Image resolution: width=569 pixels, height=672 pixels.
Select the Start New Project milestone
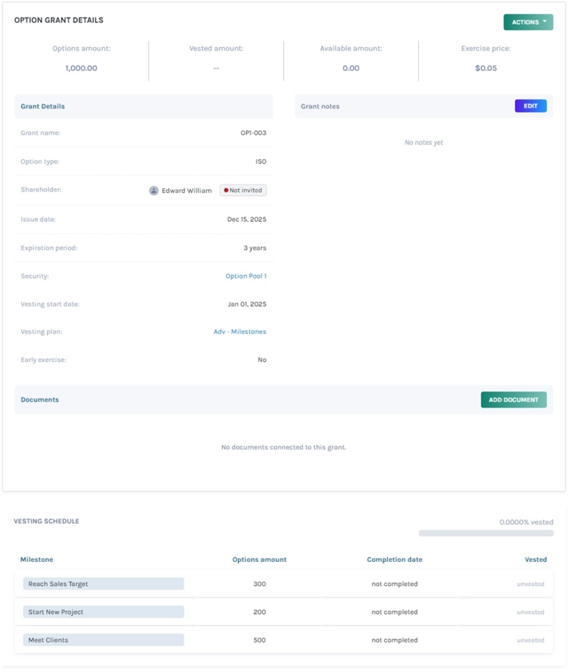pyautogui.click(x=103, y=611)
